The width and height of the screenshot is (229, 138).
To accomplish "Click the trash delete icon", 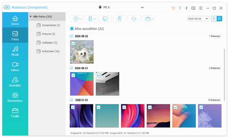I will coord(119,19).
